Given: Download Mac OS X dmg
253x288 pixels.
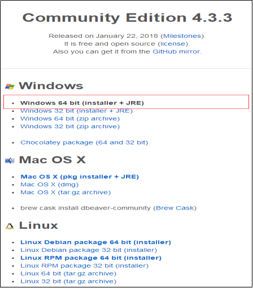Looking at the screenshot, I should 49,185.
